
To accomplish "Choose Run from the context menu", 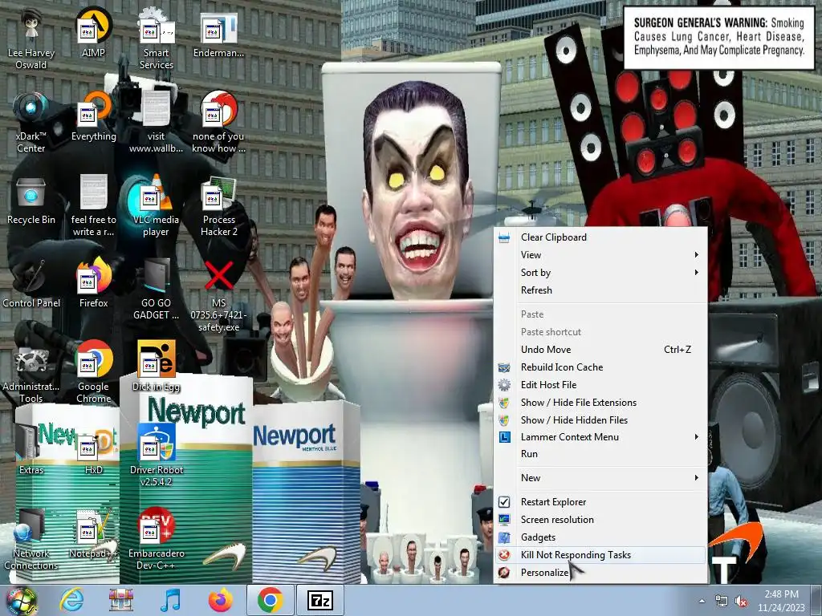I will (x=600, y=454).
